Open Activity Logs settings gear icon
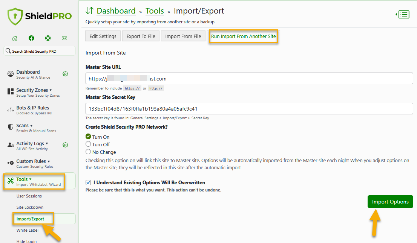This screenshot has height=243, width=417. click(x=65, y=145)
